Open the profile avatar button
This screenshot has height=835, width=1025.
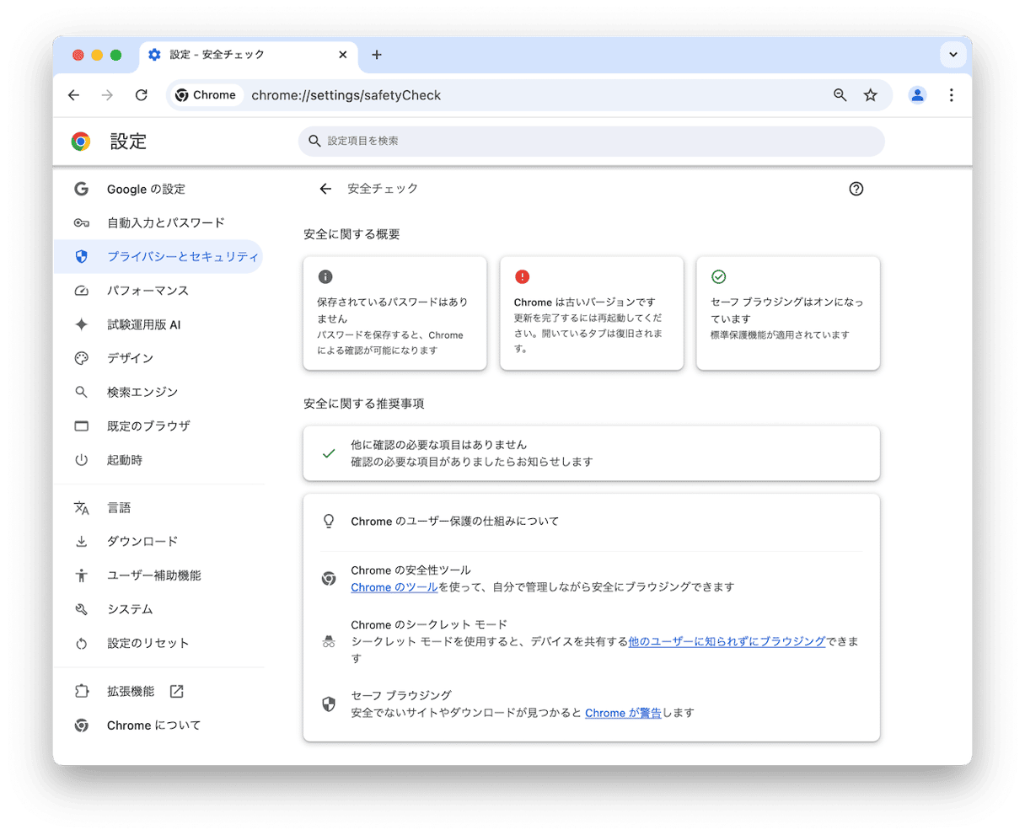pos(917,95)
